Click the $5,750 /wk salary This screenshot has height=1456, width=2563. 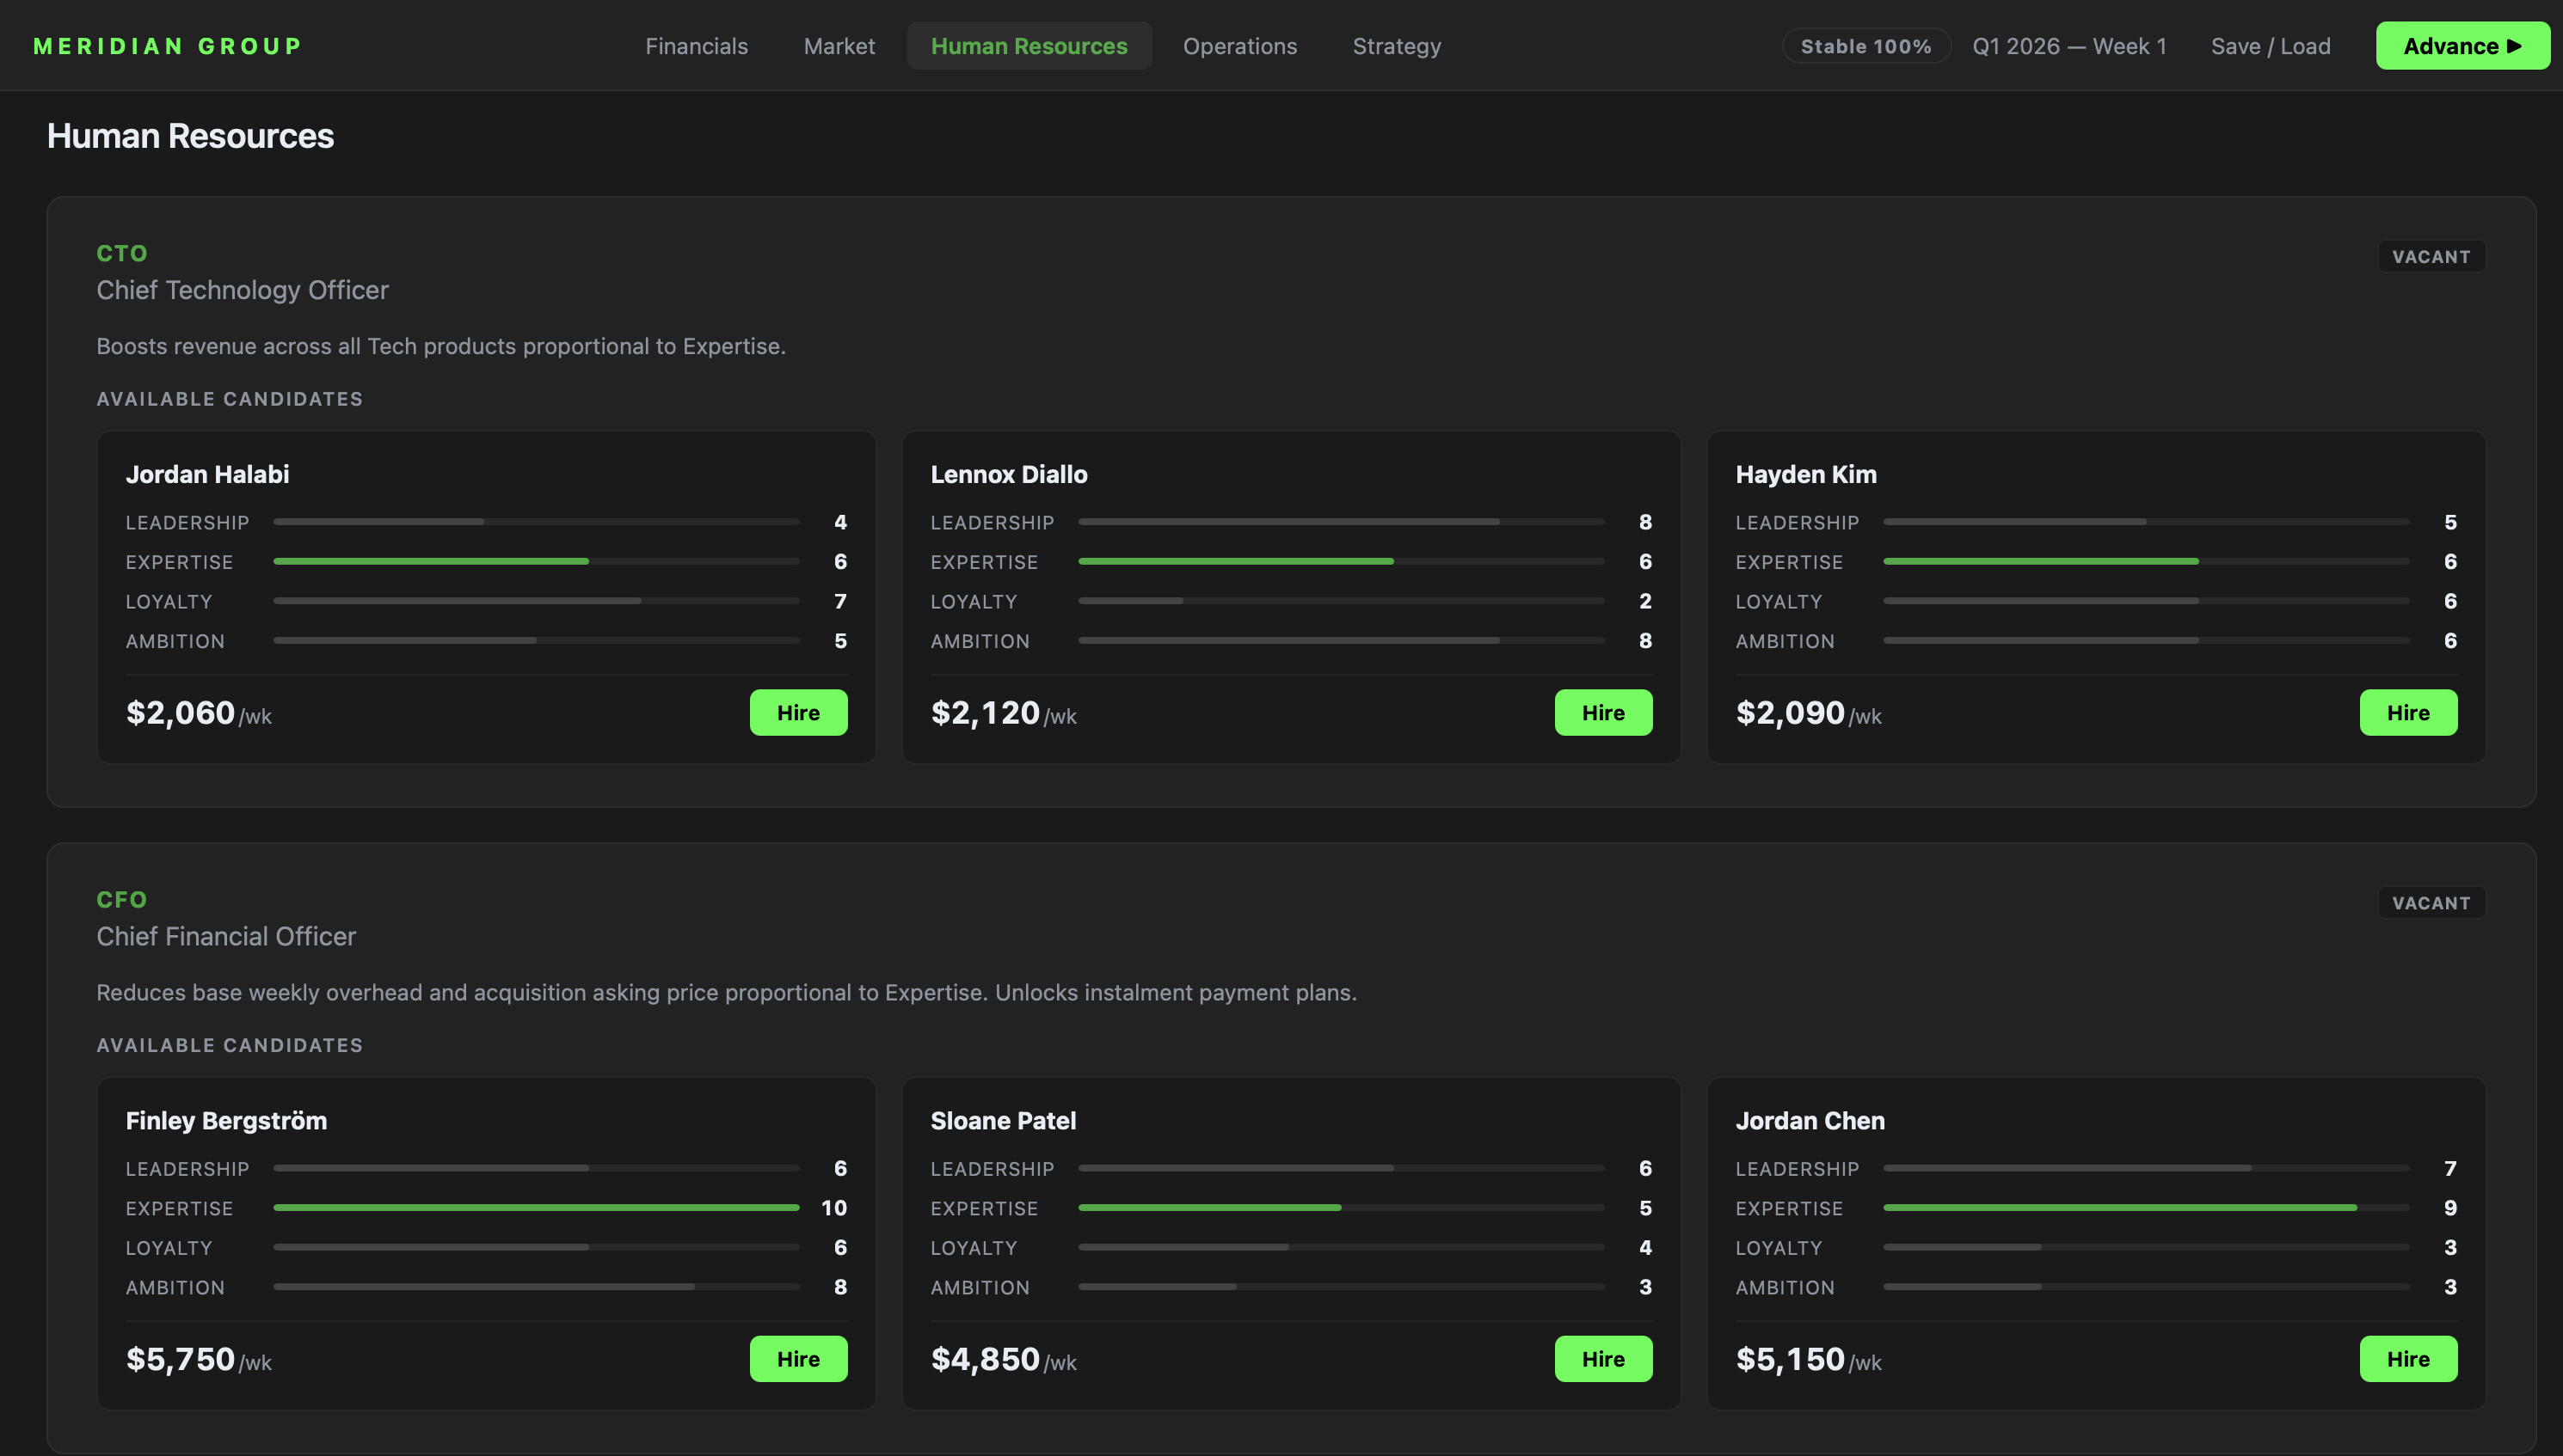click(198, 1359)
